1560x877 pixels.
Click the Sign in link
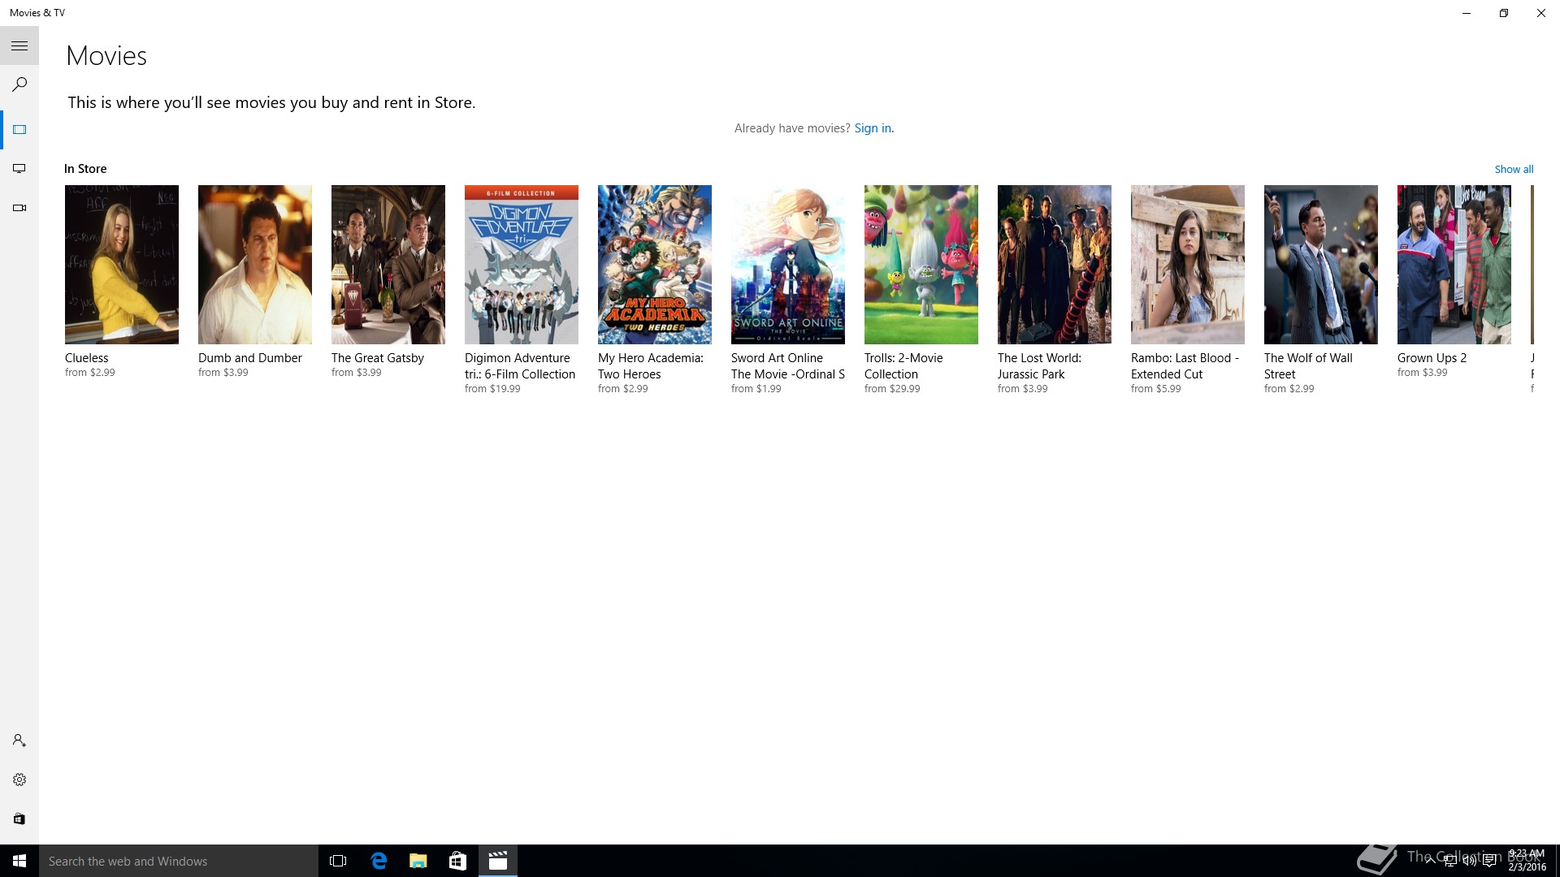873,128
